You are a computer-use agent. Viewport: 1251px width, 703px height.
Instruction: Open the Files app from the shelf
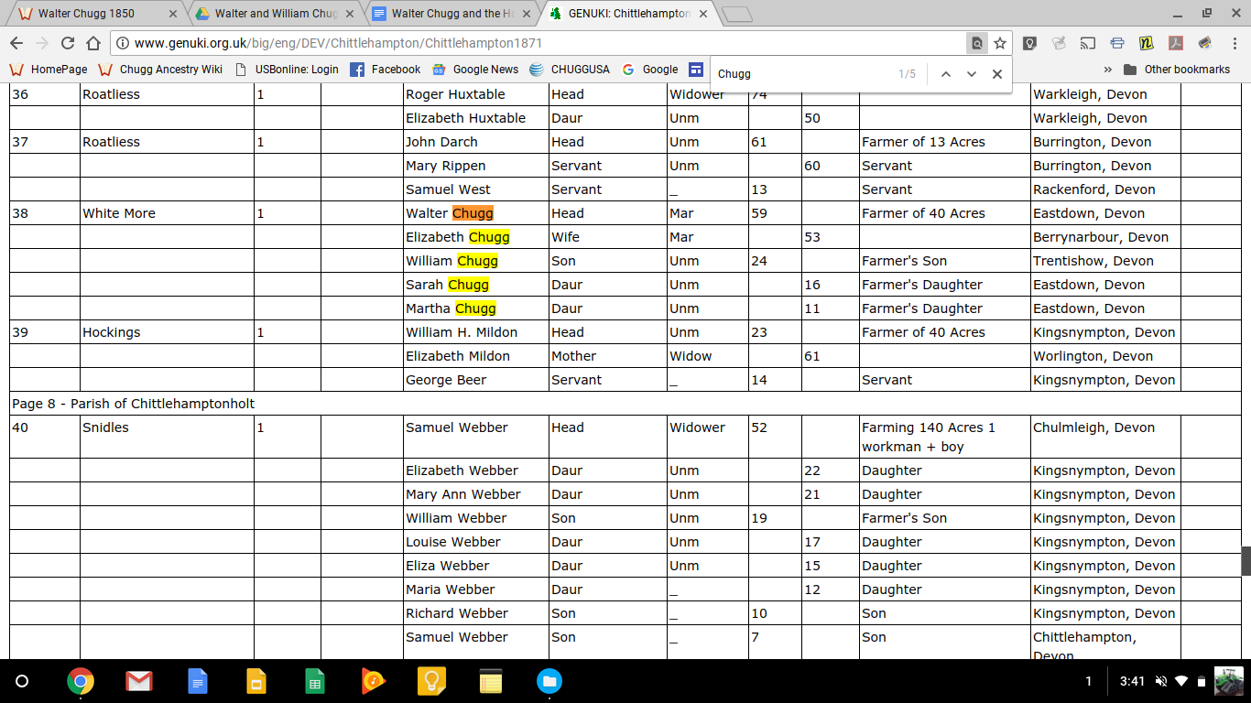click(549, 681)
